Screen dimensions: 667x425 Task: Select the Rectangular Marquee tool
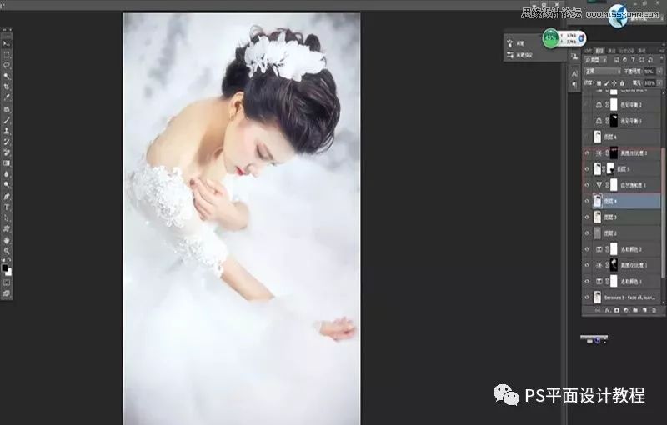(7, 54)
